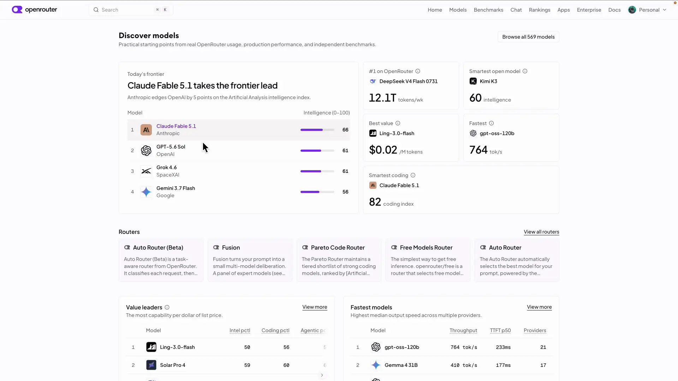Screen dimensions: 678x381
Task: Click the $0.02 Best value price
Action: pos(383,150)
